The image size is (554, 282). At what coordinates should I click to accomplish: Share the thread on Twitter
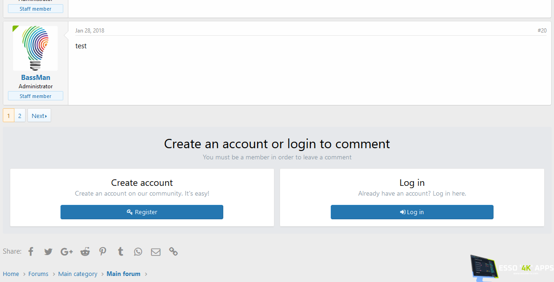tap(48, 251)
